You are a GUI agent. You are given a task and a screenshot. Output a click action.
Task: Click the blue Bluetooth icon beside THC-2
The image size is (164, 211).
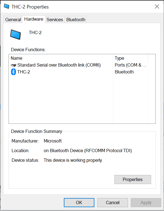(x=13, y=72)
